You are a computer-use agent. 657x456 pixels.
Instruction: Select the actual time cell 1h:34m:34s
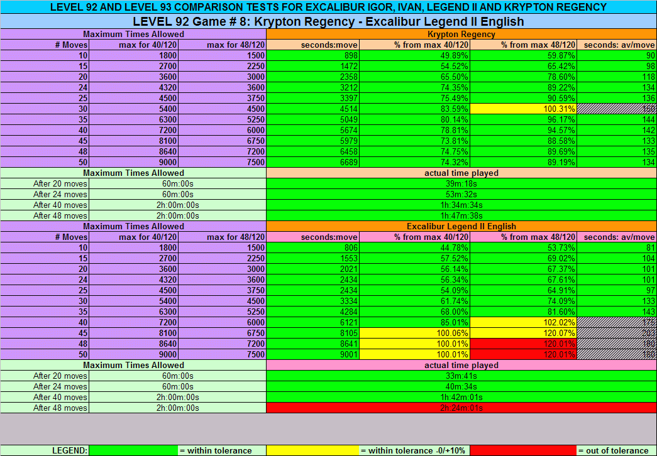click(461, 205)
